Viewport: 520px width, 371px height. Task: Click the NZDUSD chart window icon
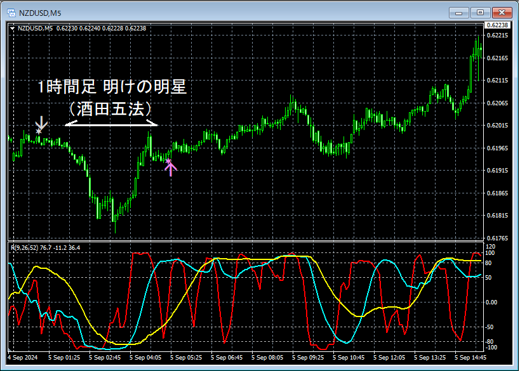pos(11,13)
